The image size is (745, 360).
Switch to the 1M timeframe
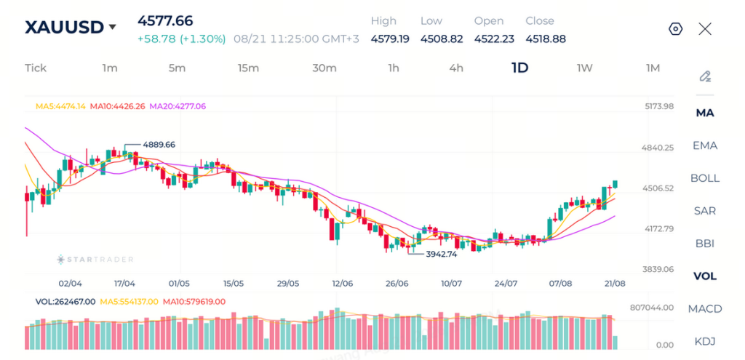point(653,68)
